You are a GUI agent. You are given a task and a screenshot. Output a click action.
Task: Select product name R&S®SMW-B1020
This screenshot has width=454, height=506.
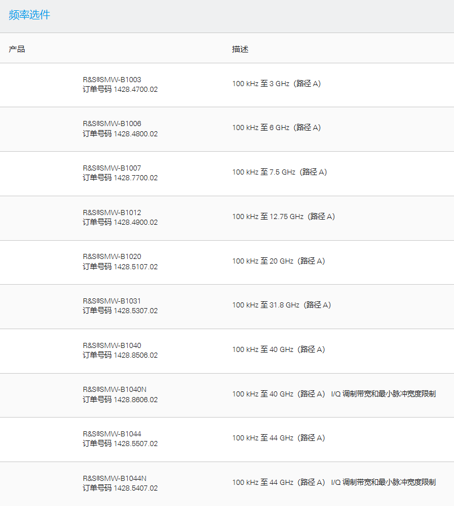(x=112, y=257)
